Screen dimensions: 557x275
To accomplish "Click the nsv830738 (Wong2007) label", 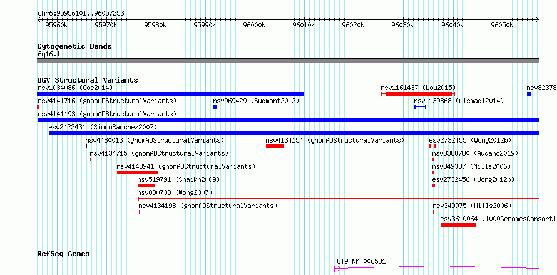I will pyautogui.click(x=175, y=192).
